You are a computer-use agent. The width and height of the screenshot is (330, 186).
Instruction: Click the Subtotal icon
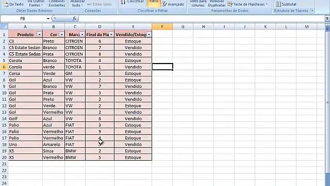click(278, 4)
